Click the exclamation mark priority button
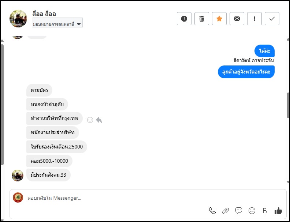Viewport: 290px width, 222px height. point(254,19)
